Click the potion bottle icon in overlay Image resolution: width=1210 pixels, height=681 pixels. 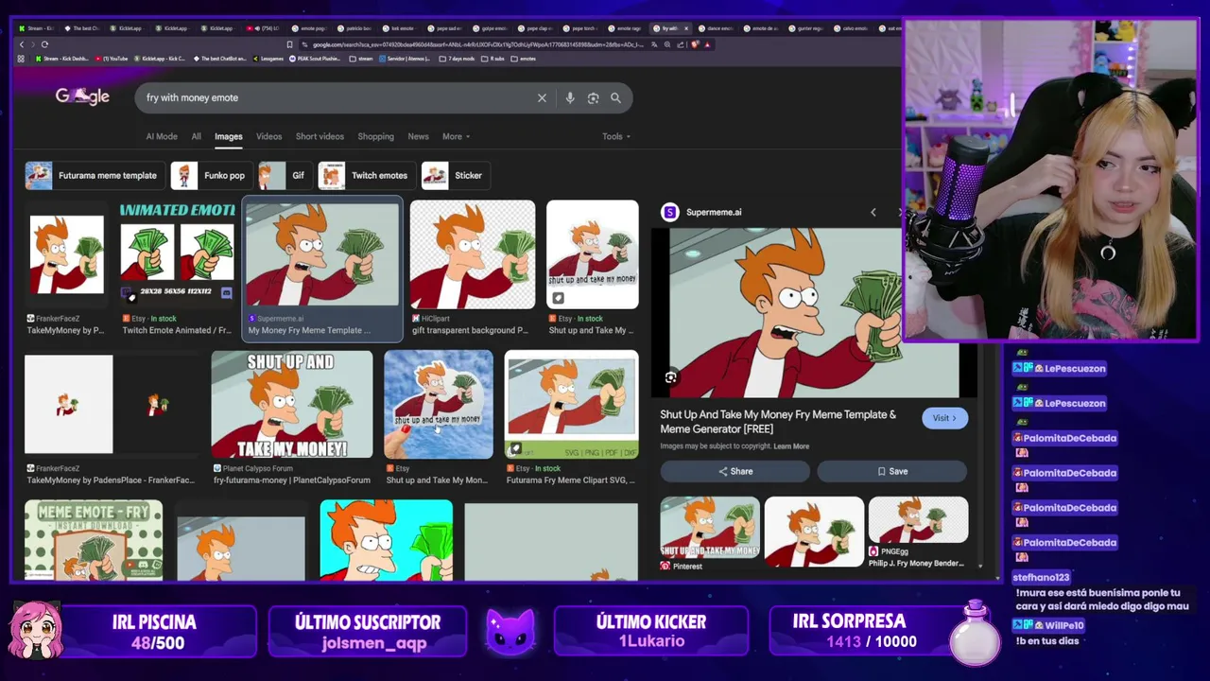point(976,632)
